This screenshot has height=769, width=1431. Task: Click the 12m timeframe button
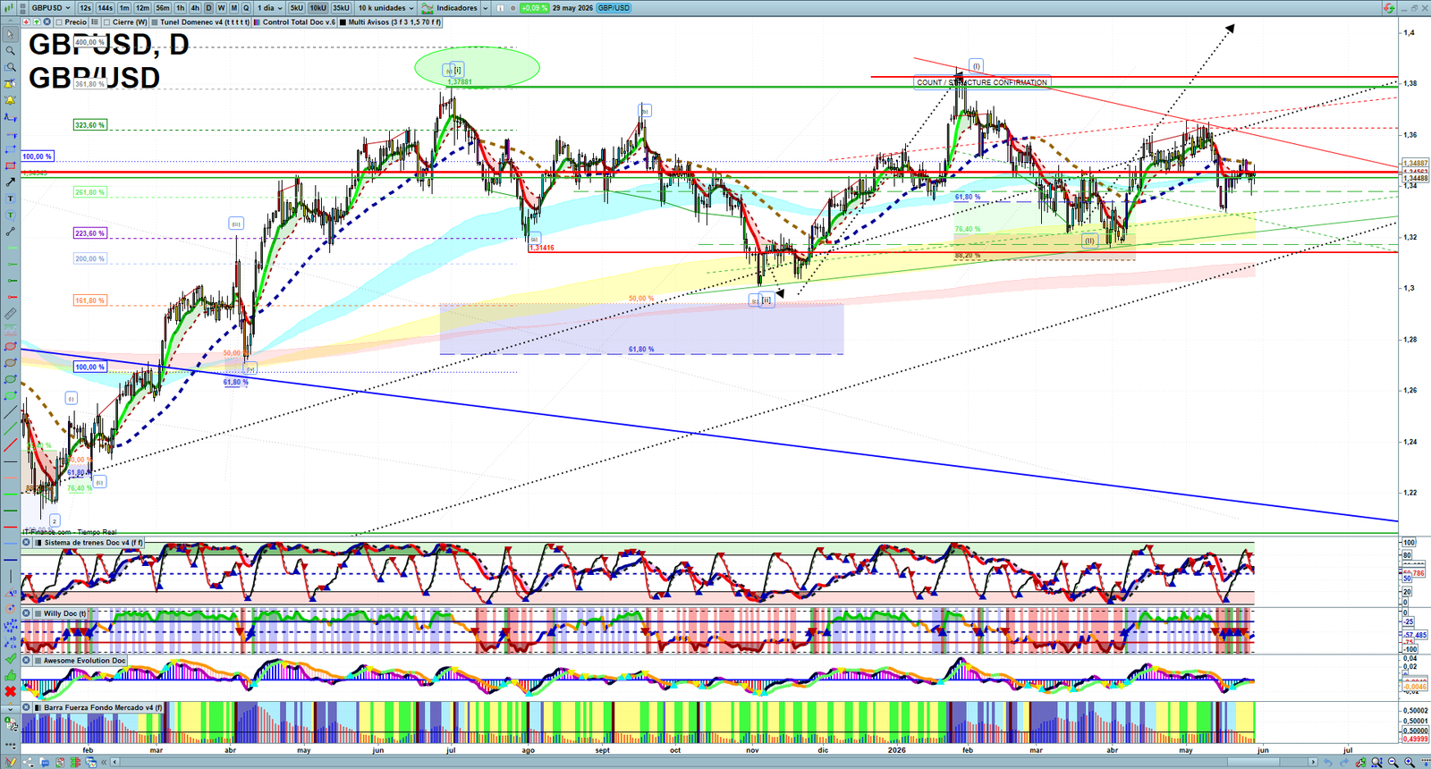pyautogui.click(x=142, y=8)
